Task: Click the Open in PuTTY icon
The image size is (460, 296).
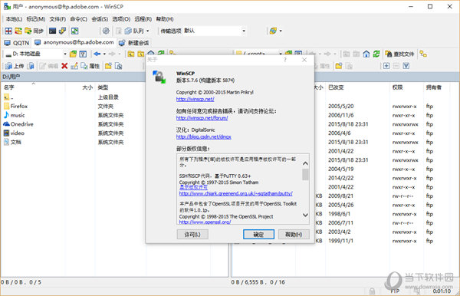Action: pyautogui.click(x=63, y=31)
